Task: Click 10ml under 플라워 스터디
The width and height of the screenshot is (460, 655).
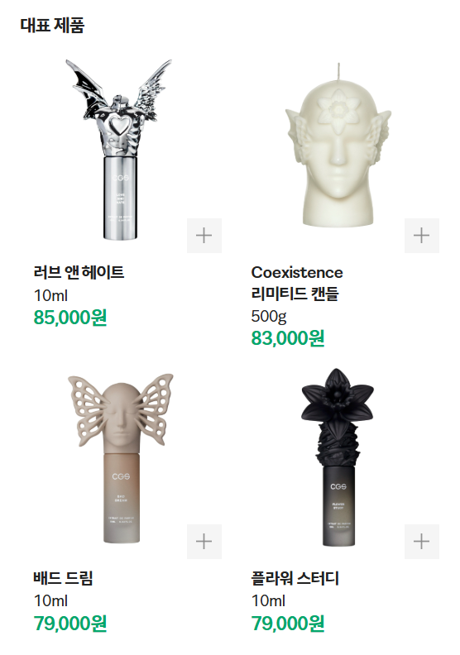Action: 268,600
